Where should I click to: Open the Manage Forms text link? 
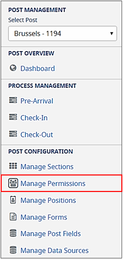click(x=44, y=217)
